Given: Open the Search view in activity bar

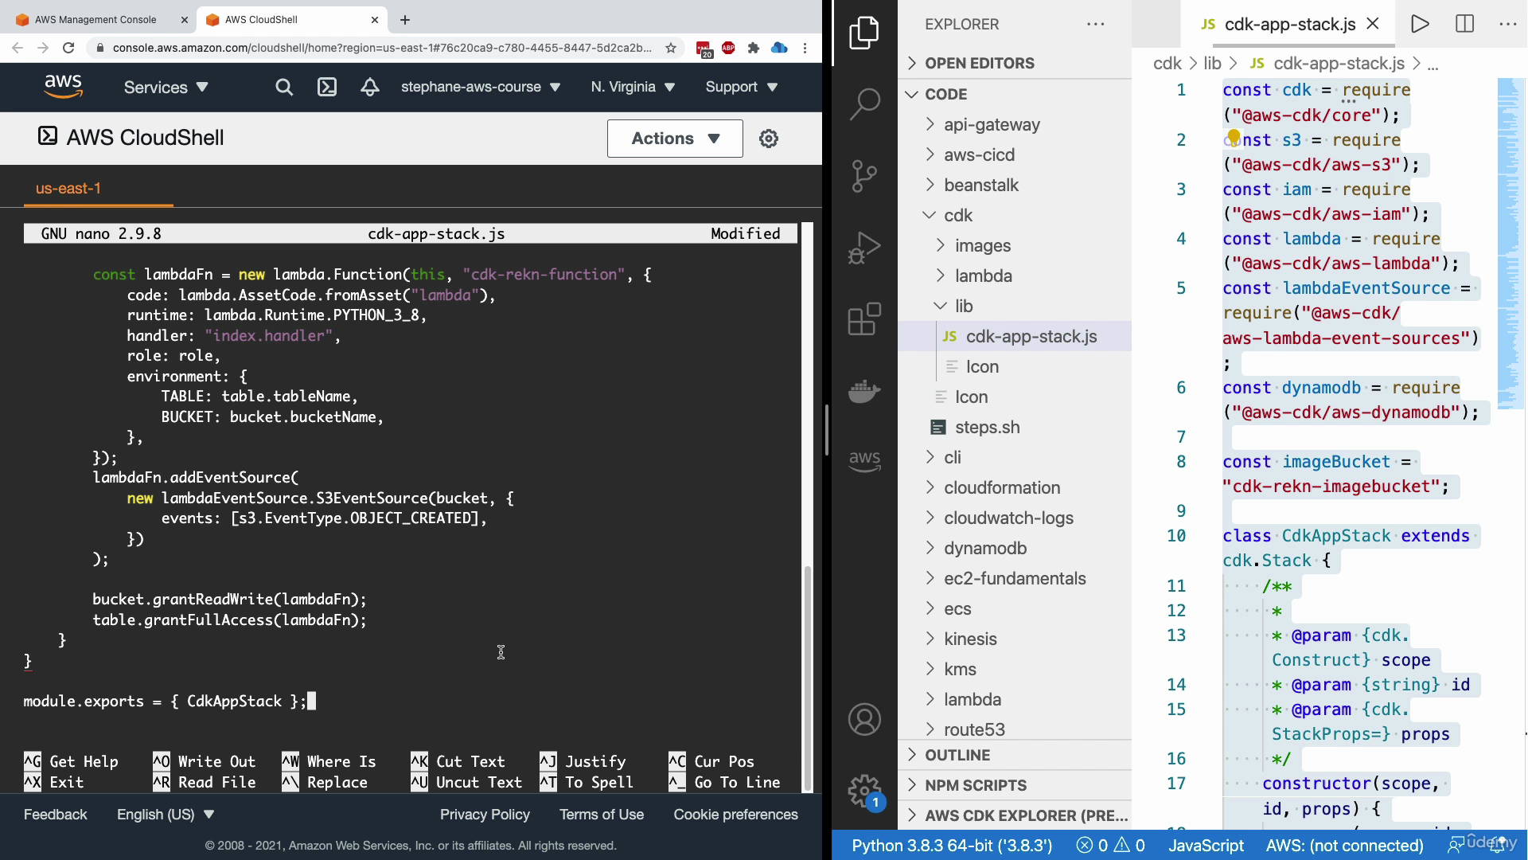Looking at the screenshot, I should coord(864,104).
